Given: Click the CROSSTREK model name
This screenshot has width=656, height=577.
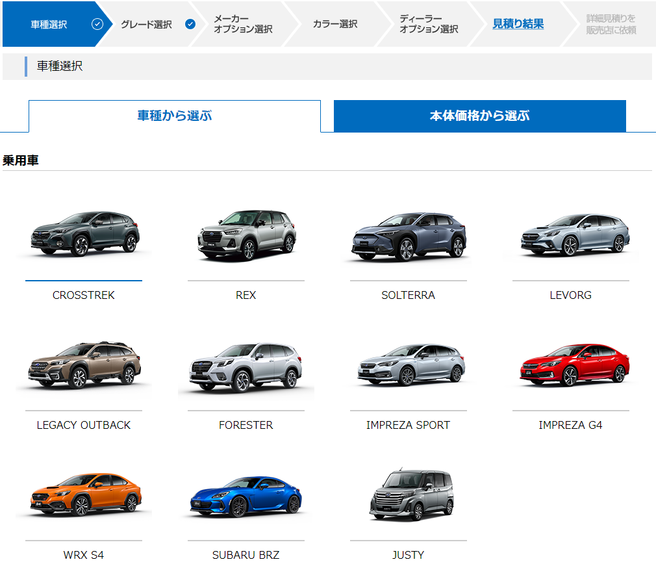Looking at the screenshot, I should (84, 296).
